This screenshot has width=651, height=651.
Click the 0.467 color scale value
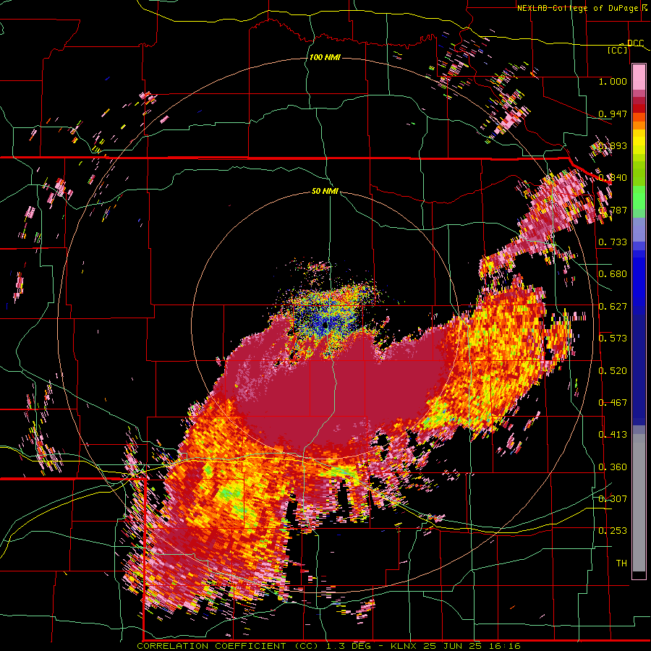point(613,403)
